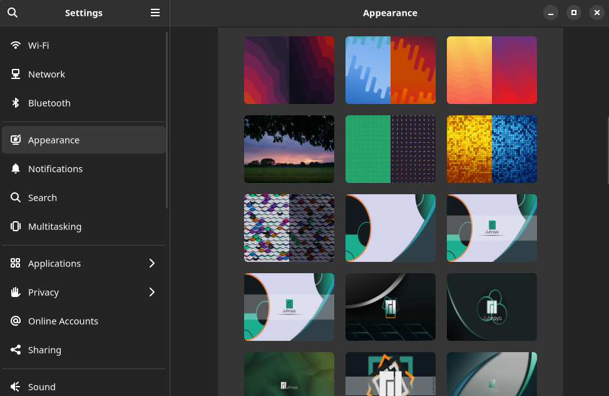Pick the sunset field photo wallpaper
Viewport: 609px width, 396px height.
(289, 149)
